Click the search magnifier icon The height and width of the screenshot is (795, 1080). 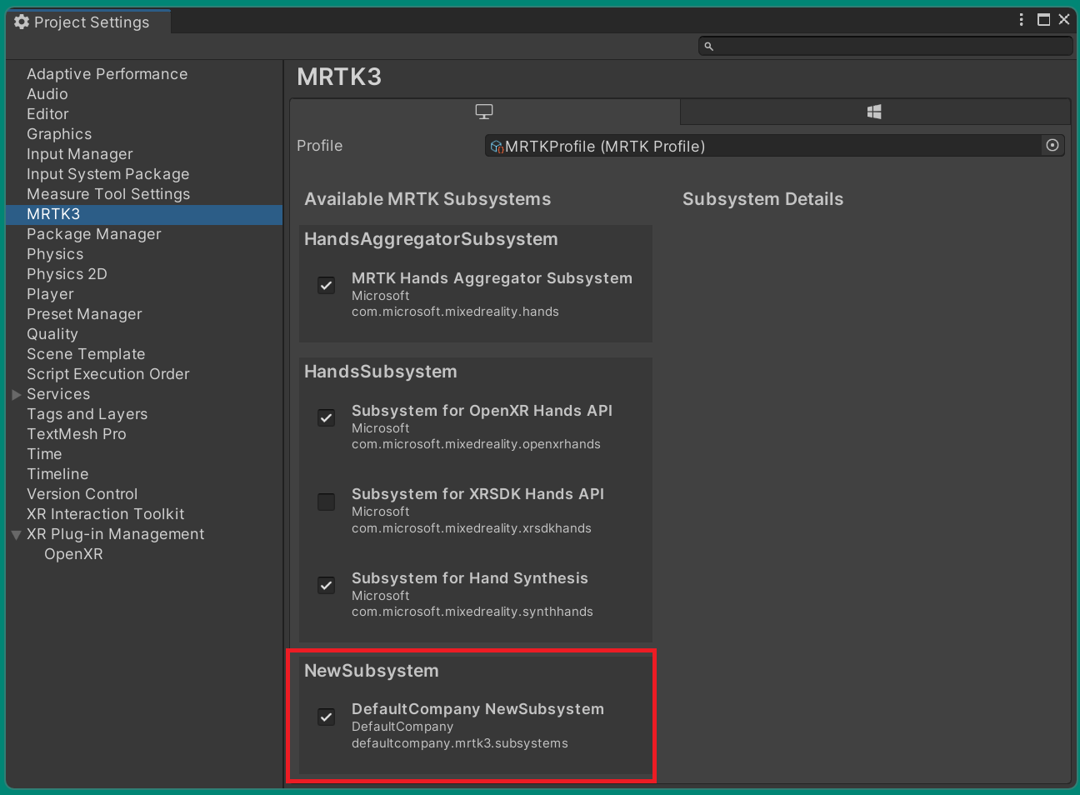click(708, 47)
